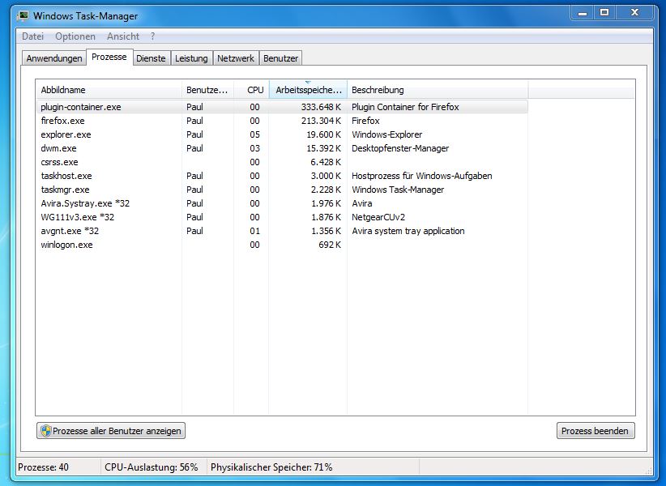
Task: Click memory value 213.304 K
Action: click(x=321, y=121)
